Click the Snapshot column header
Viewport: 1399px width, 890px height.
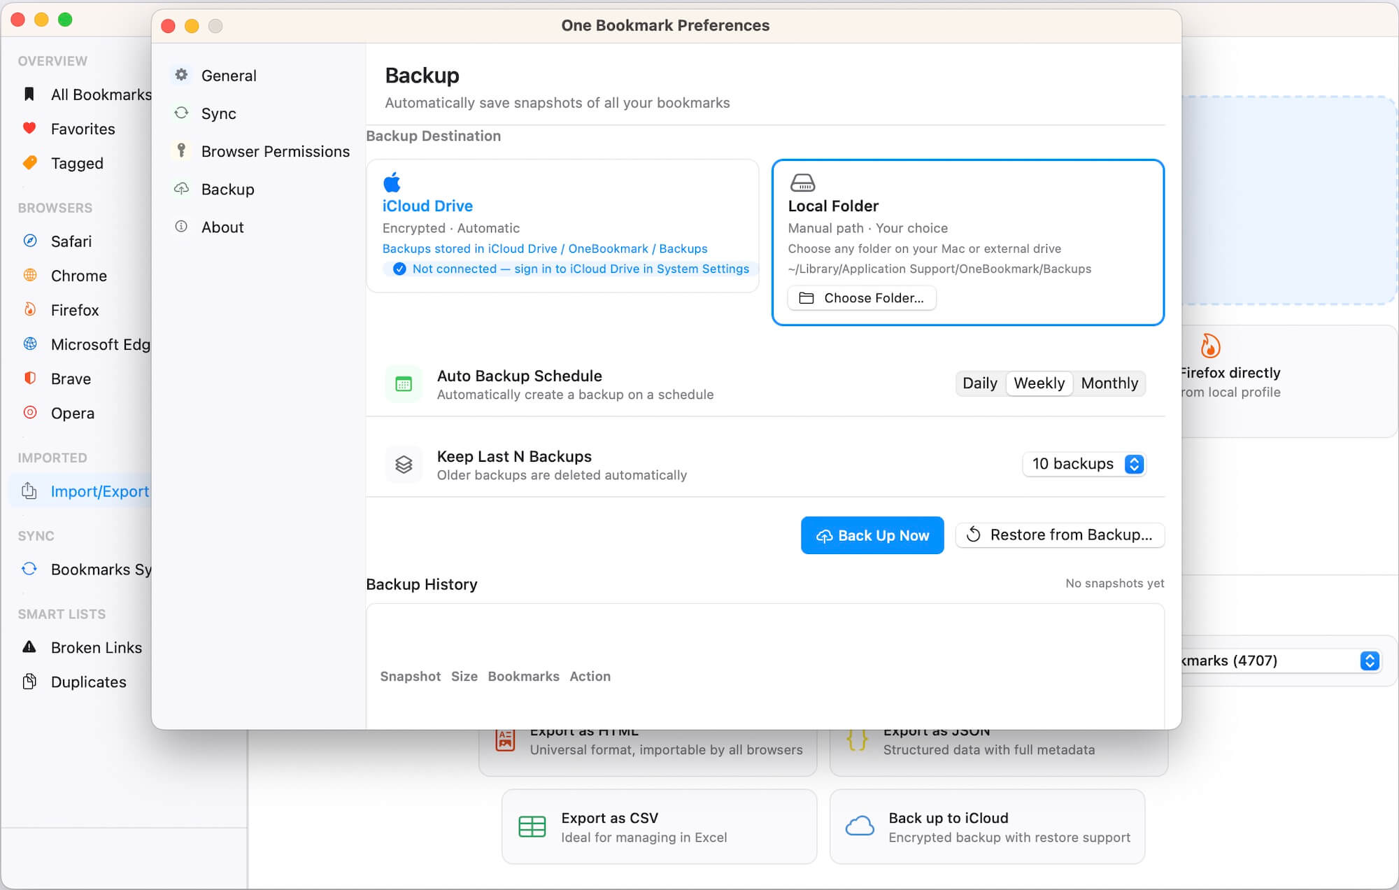pos(411,676)
